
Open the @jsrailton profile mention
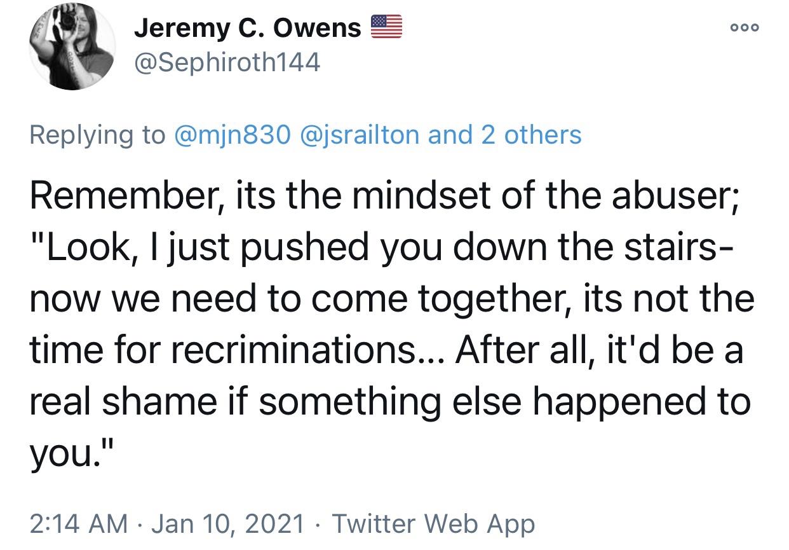pyautogui.click(x=360, y=135)
